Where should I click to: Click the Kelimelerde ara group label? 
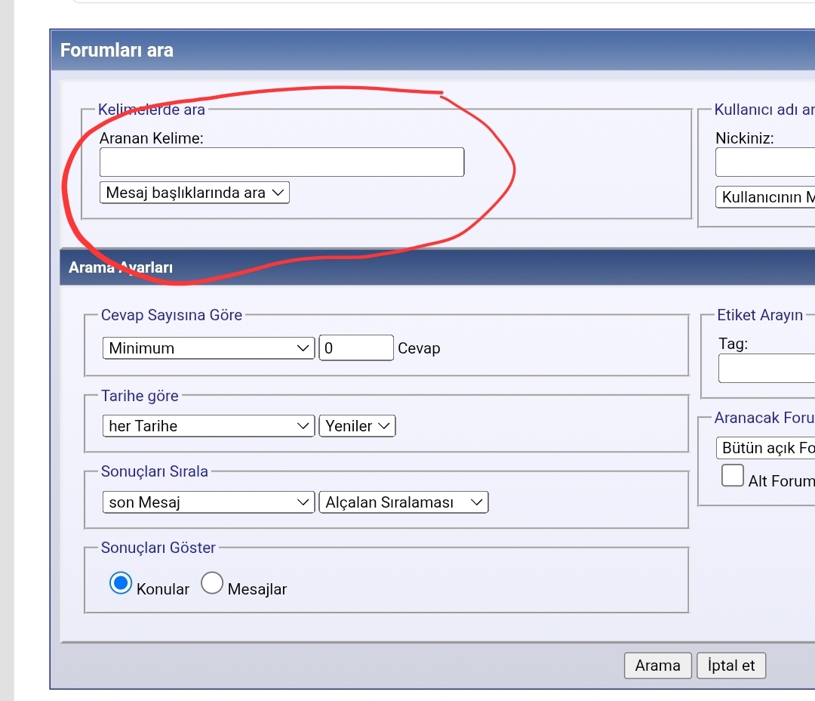coord(152,110)
